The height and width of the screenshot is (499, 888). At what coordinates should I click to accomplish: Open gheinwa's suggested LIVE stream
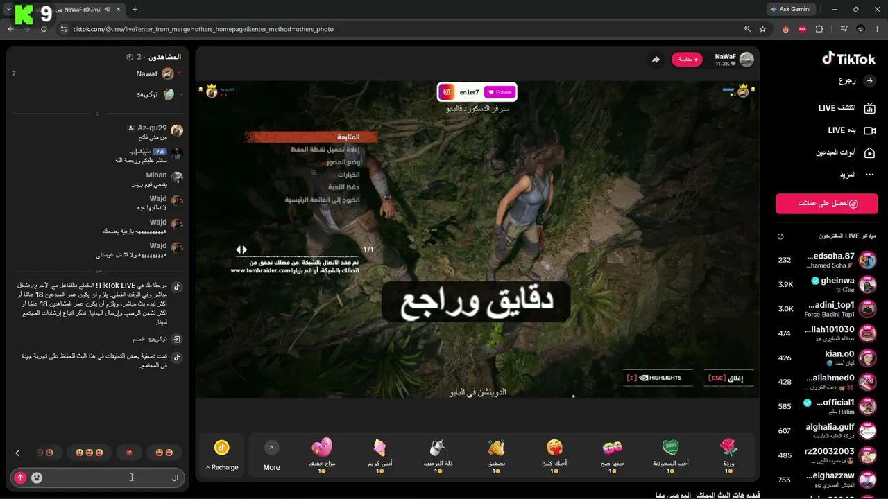click(826, 285)
